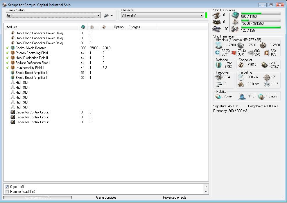Click the kinetic resistance icon showing 80%
Image resolution: width=287 pixels, height=203 pixels.
pos(250,53)
